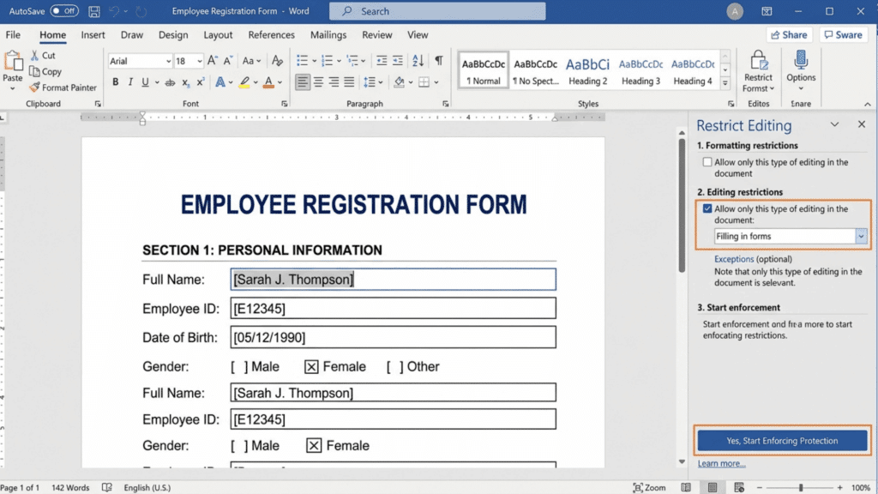Image resolution: width=878 pixels, height=494 pixels.
Task: Uncheck Allow only this type of editing
Action: (708, 208)
